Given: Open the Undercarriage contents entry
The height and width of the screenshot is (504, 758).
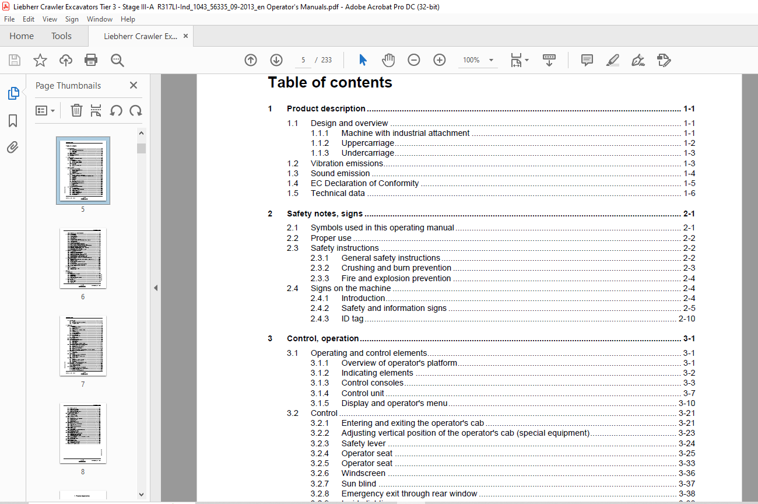Looking at the screenshot, I should point(503,153).
